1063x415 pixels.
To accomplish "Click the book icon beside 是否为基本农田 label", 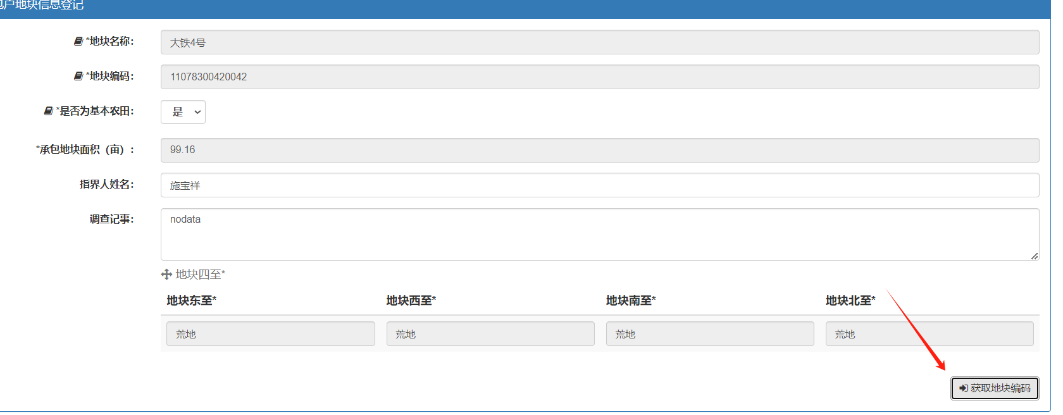I will [x=48, y=111].
